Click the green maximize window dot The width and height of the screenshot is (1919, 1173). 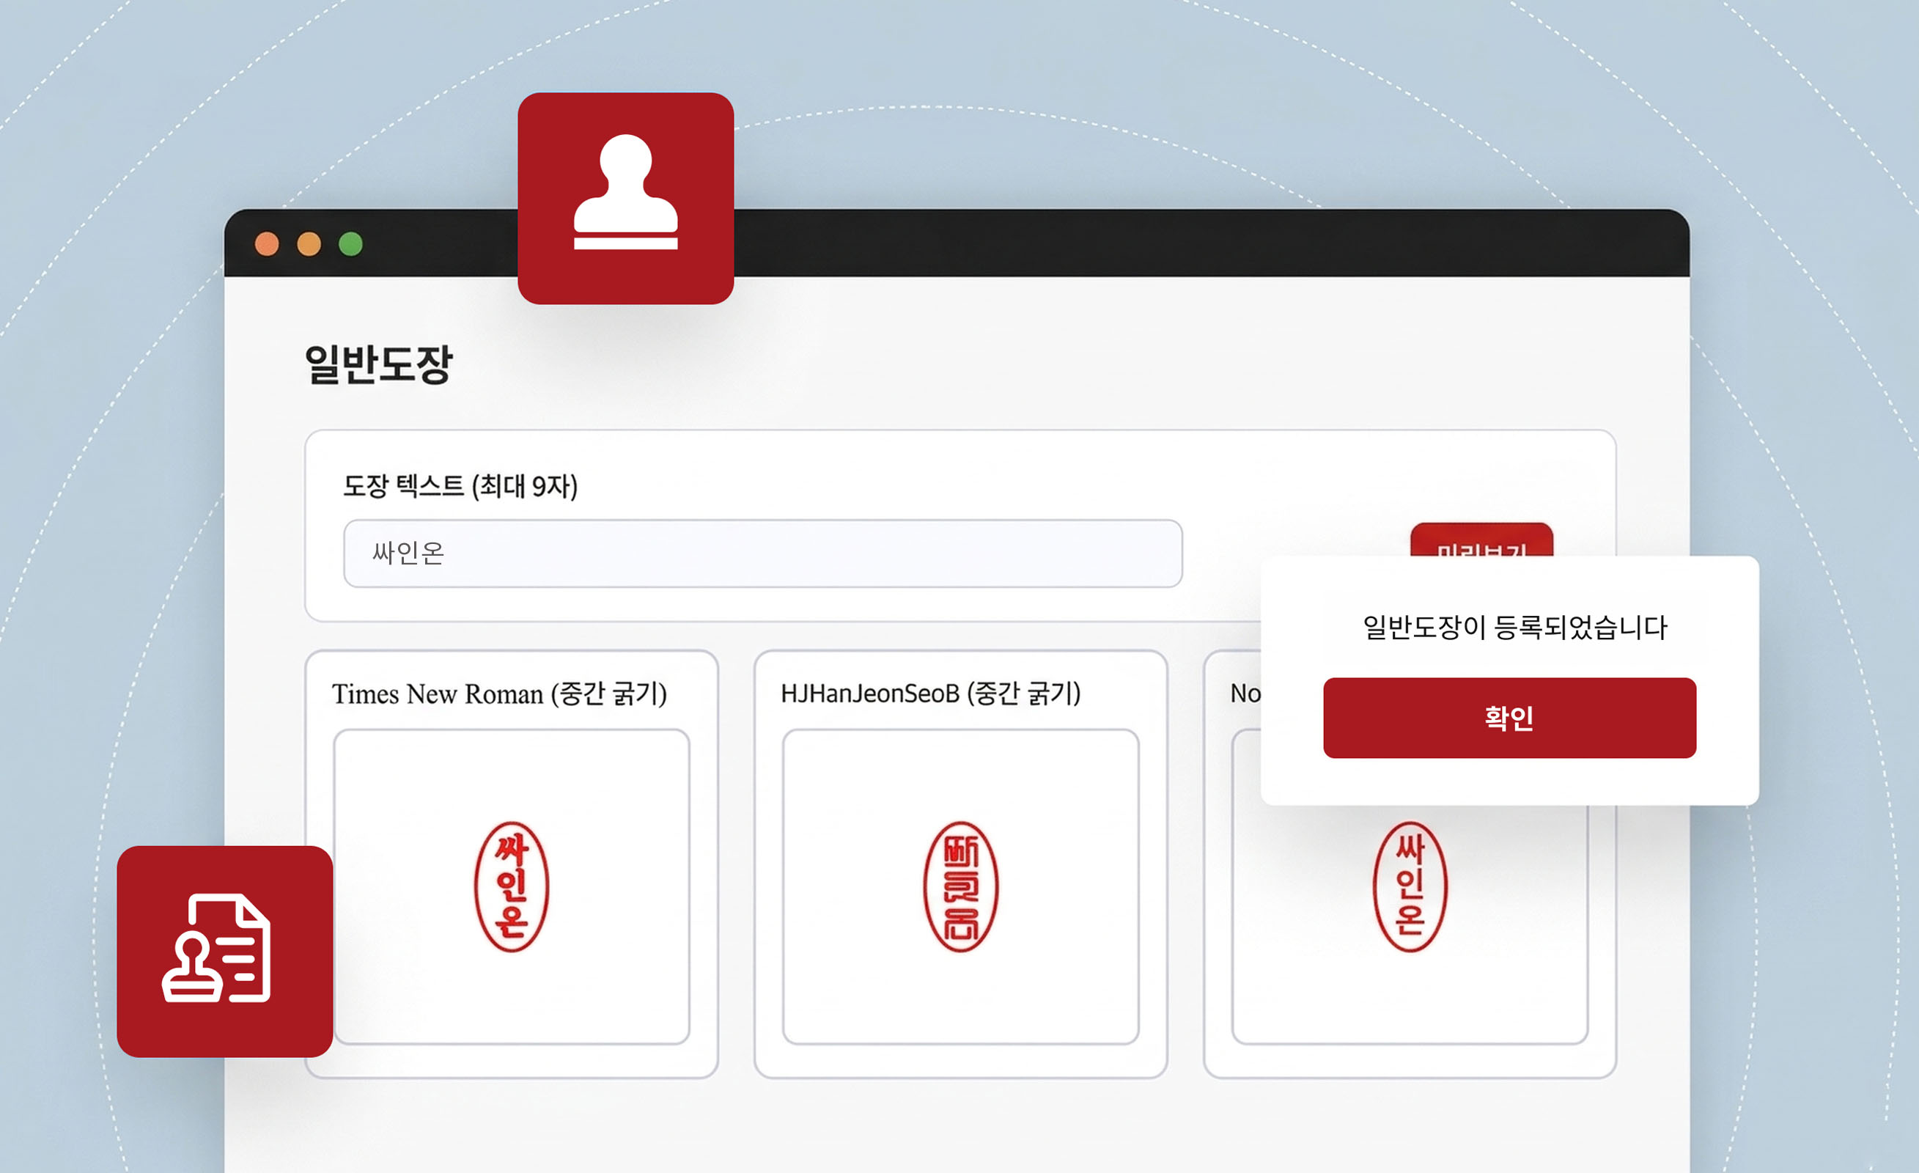(x=350, y=244)
